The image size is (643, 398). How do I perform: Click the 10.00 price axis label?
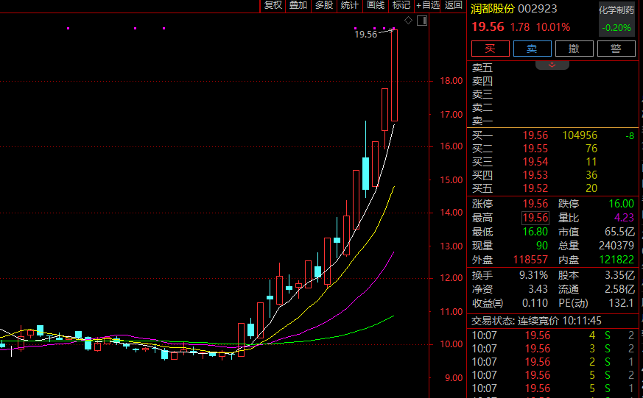[451, 344]
